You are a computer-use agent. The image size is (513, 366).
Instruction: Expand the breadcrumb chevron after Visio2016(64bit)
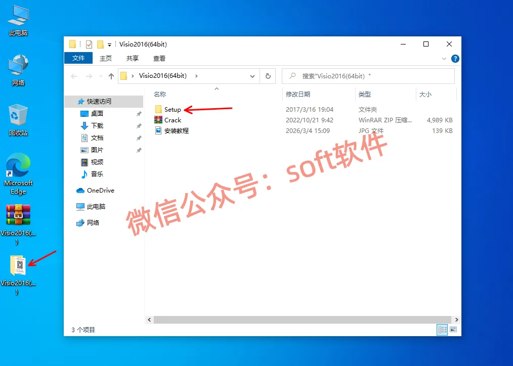click(196, 76)
